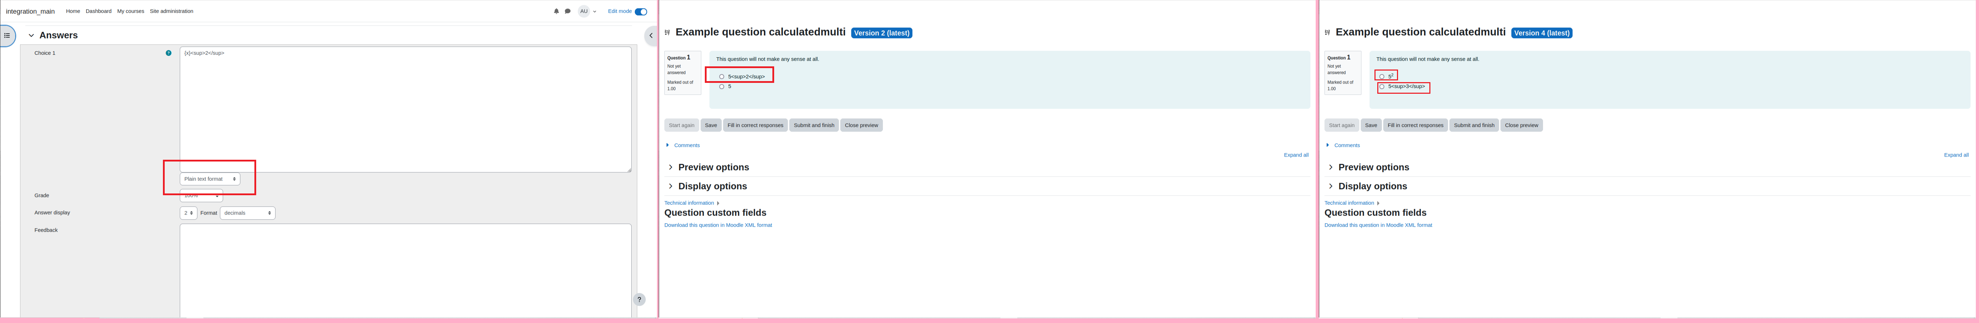Screen dimensions: 1979x323
Task: Open the block drawer arrow icon
Action: click(651, 35)
